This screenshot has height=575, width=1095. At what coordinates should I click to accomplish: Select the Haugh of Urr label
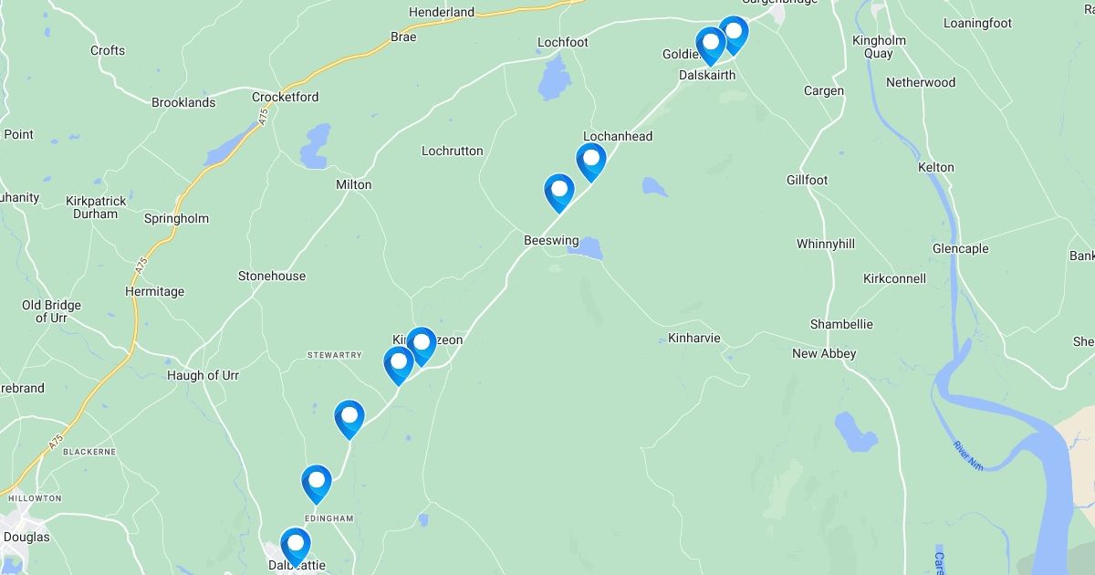pyautogui.click(x=203, y=375)
